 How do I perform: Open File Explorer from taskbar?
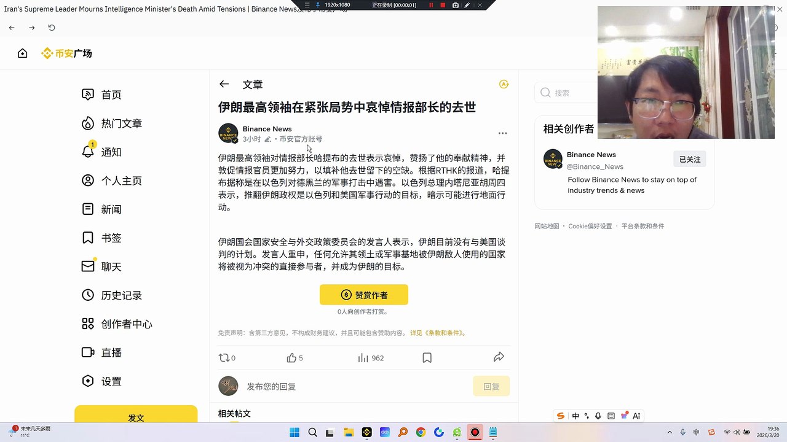click(349, 432)
